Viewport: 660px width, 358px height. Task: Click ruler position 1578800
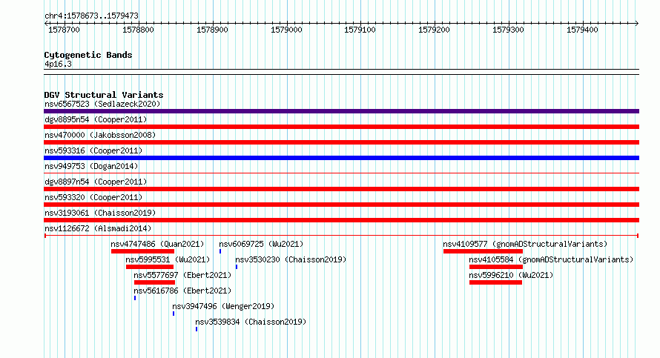click(x=138, y=30)
